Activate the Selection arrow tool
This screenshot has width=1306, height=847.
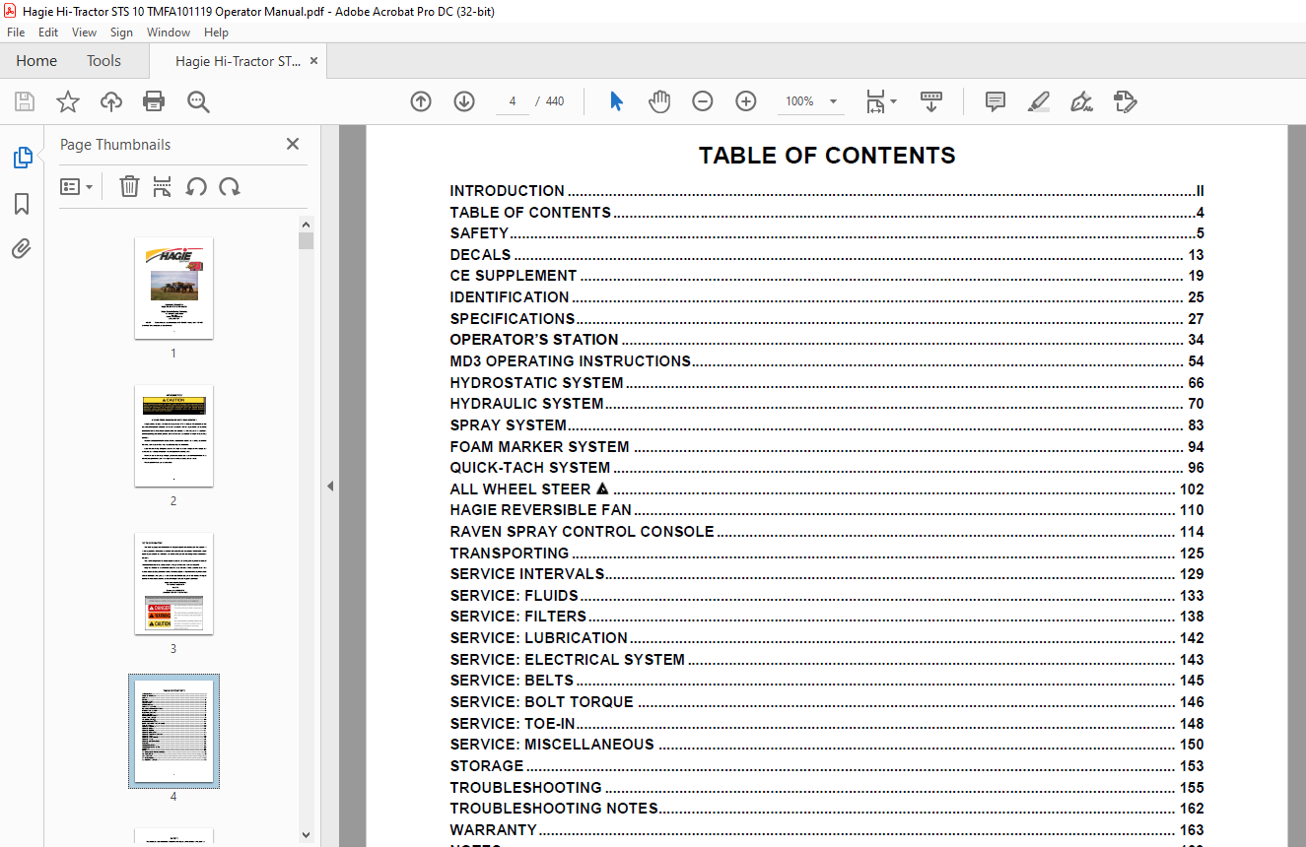pyautogui.click(x=616, y=101)
